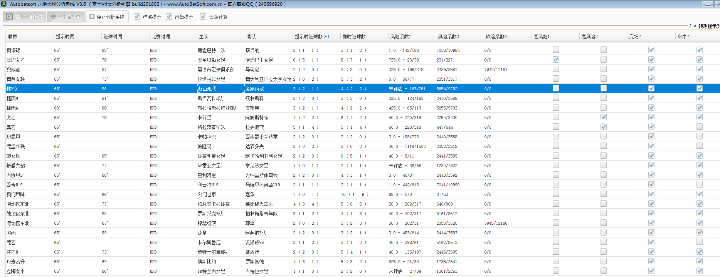Toggle 完场? checkbox in the 韩K联 row
The width and height of the screenshot is (720, 277).
651,88
